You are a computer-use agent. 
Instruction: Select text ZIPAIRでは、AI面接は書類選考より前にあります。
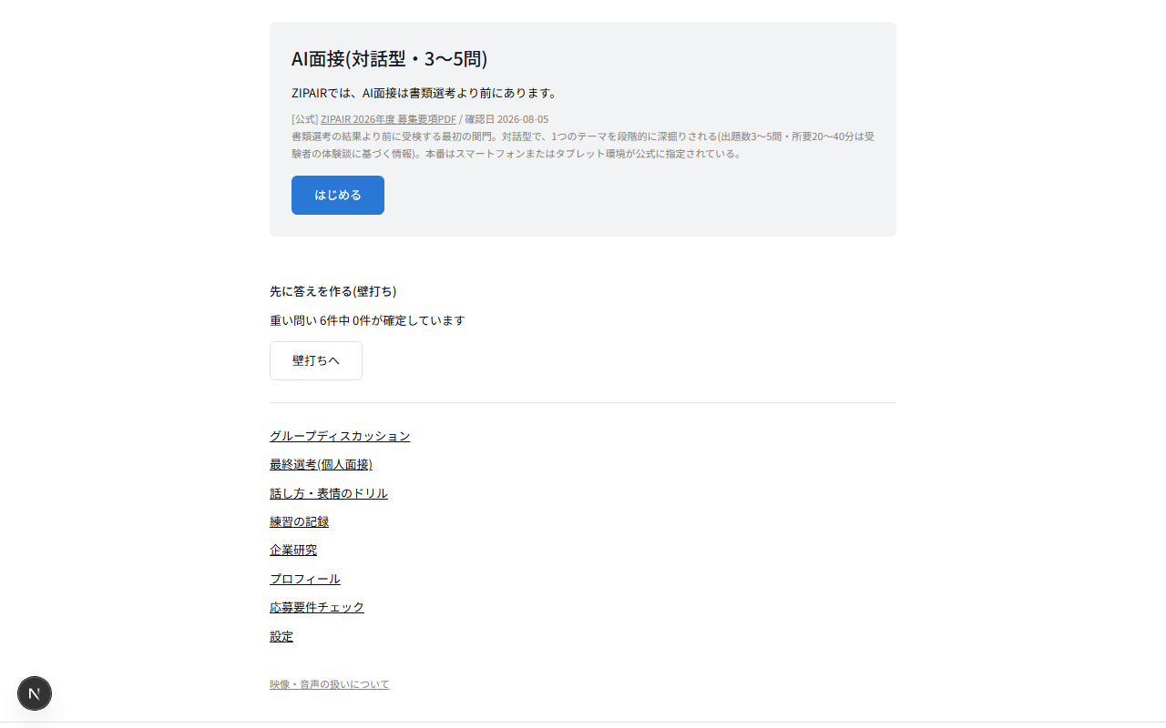[x=425, y=93]
